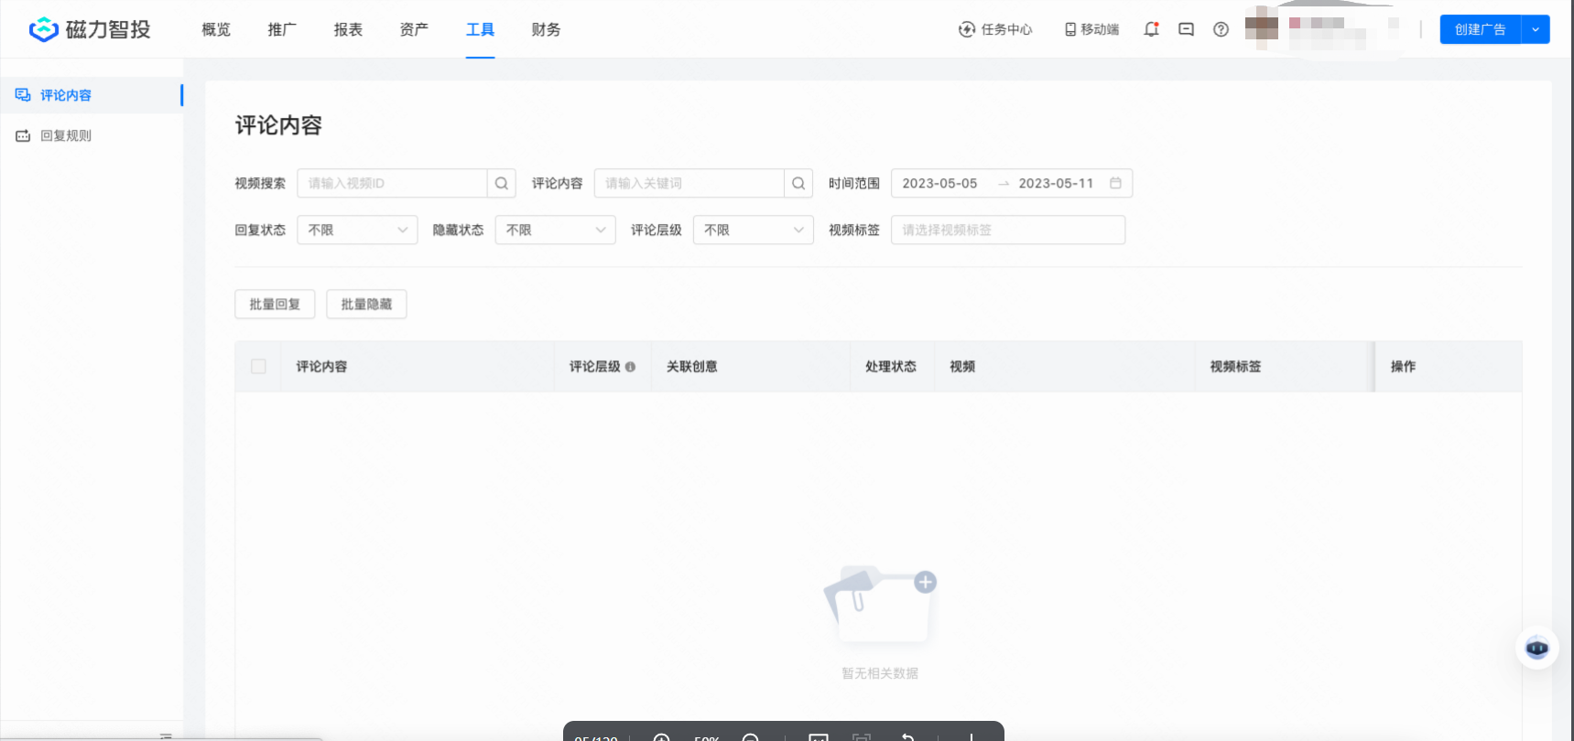The height and width of the screenshot is (741, 1574).
Task: Click the 暂无相关数据 empty-state text
Action: [x=880, y=673]
